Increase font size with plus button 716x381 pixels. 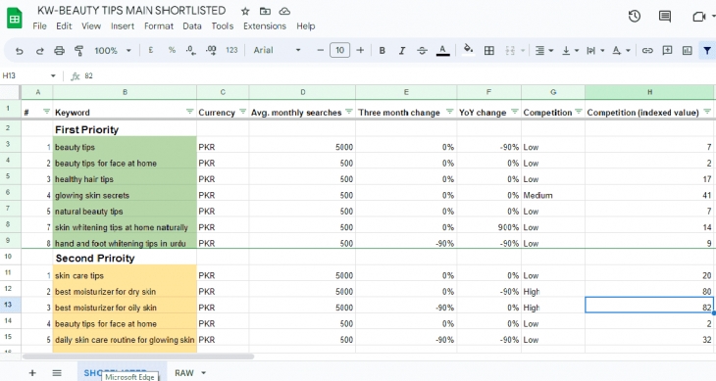pos(360,50)
